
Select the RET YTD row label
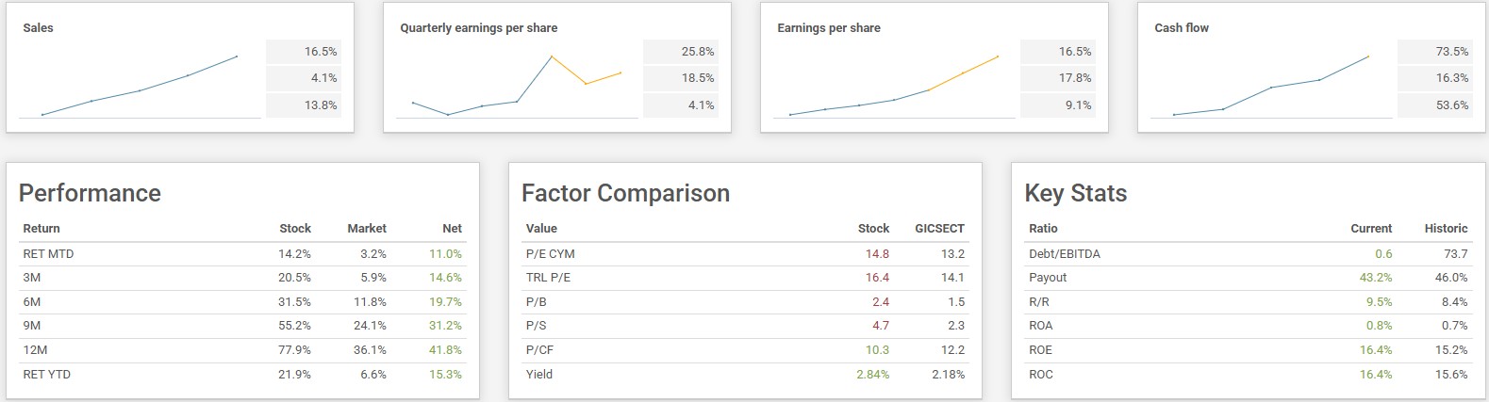[46, 375]
